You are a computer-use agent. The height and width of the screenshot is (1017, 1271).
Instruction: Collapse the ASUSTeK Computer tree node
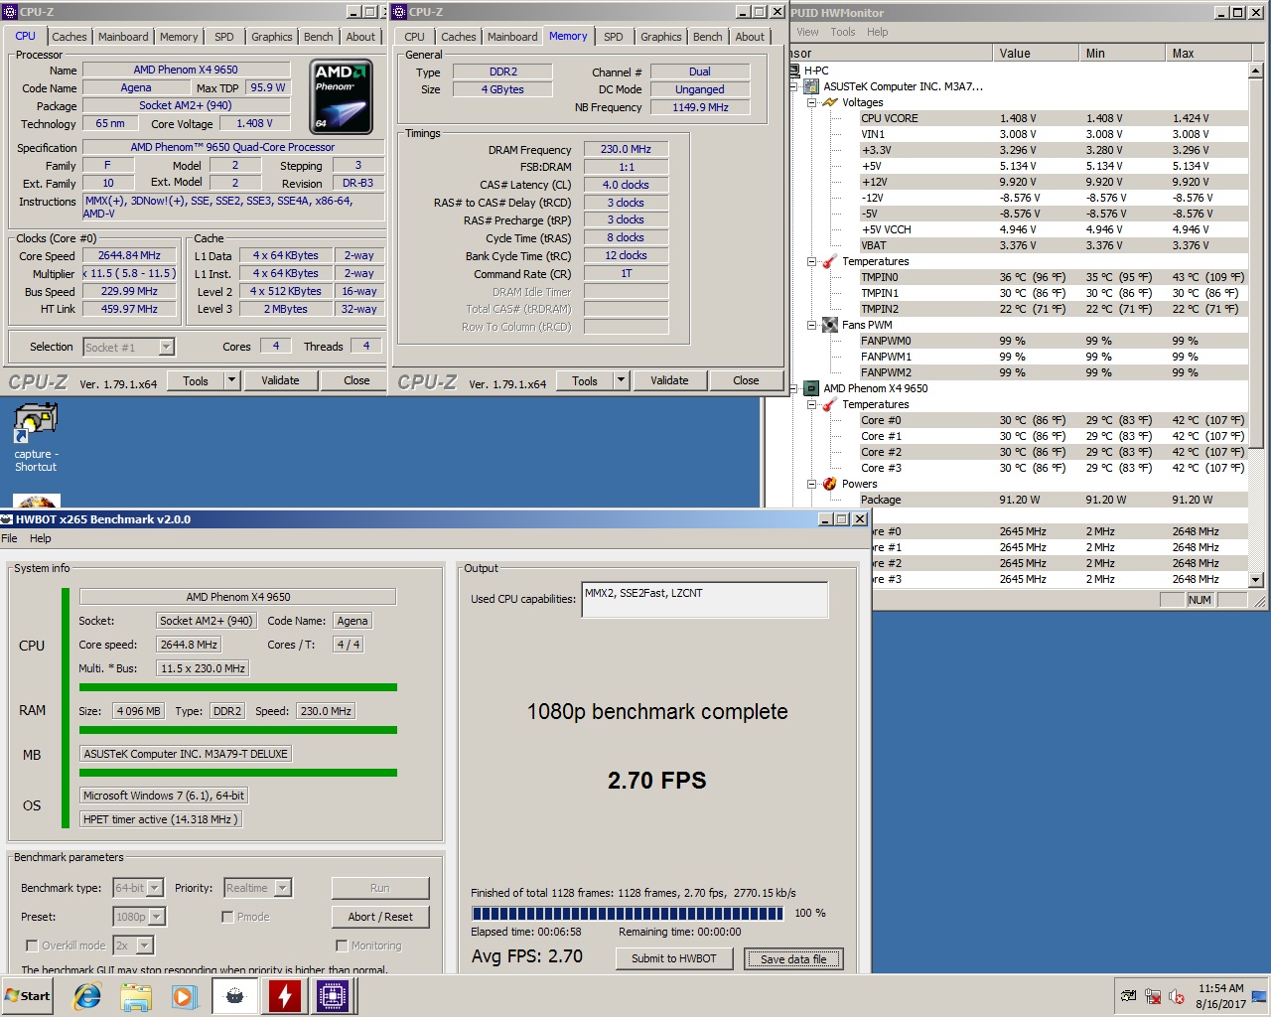point(793,86)
